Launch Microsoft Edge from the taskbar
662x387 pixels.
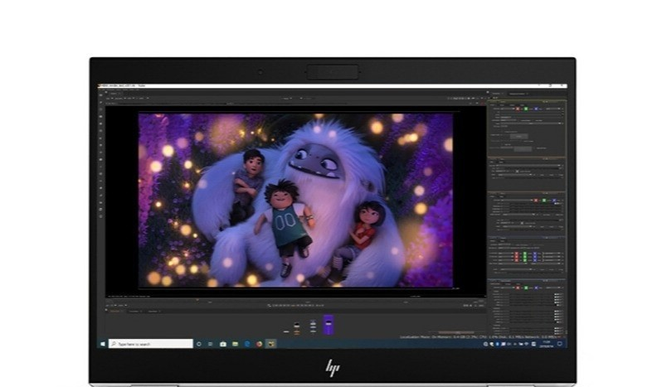[247, 344]
